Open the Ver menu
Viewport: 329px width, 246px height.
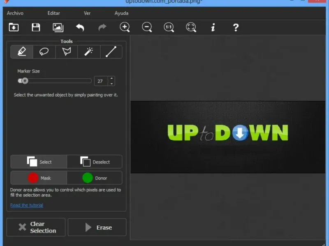pyautogui.click(x=87, y=13)
